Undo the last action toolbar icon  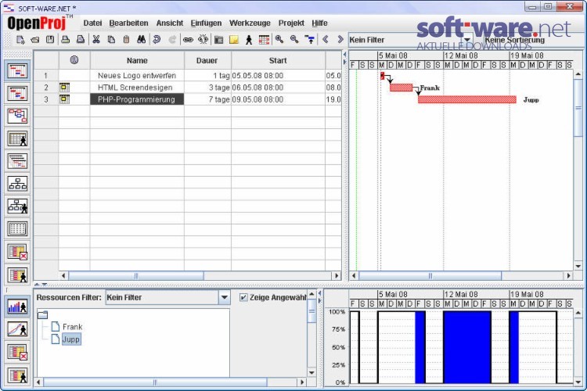pyautogui.click(x=157, y=40)
